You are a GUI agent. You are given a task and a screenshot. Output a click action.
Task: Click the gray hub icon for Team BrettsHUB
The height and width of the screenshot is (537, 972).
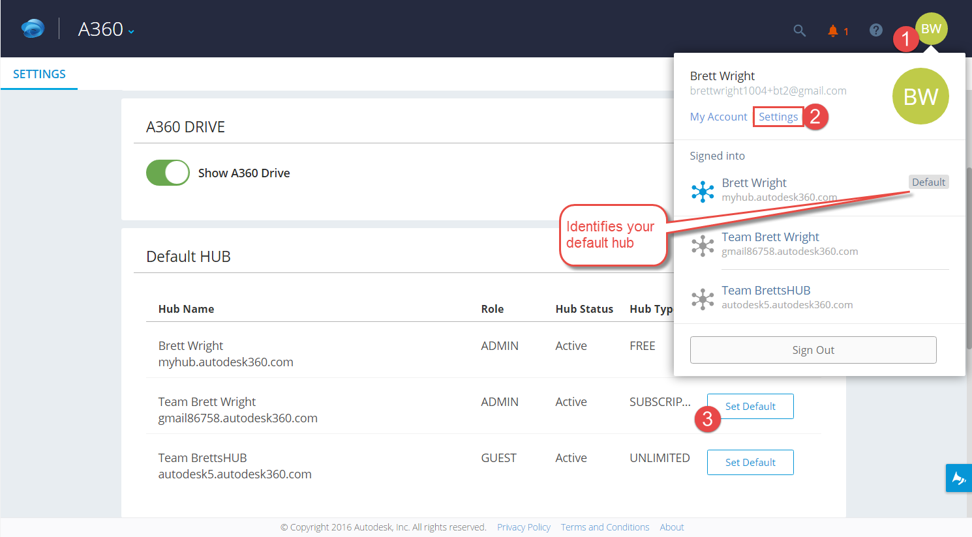pyautogui.click(x=703, y=299)
